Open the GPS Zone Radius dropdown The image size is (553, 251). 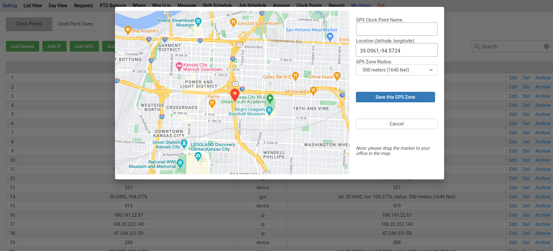click(x=397, y=70)
